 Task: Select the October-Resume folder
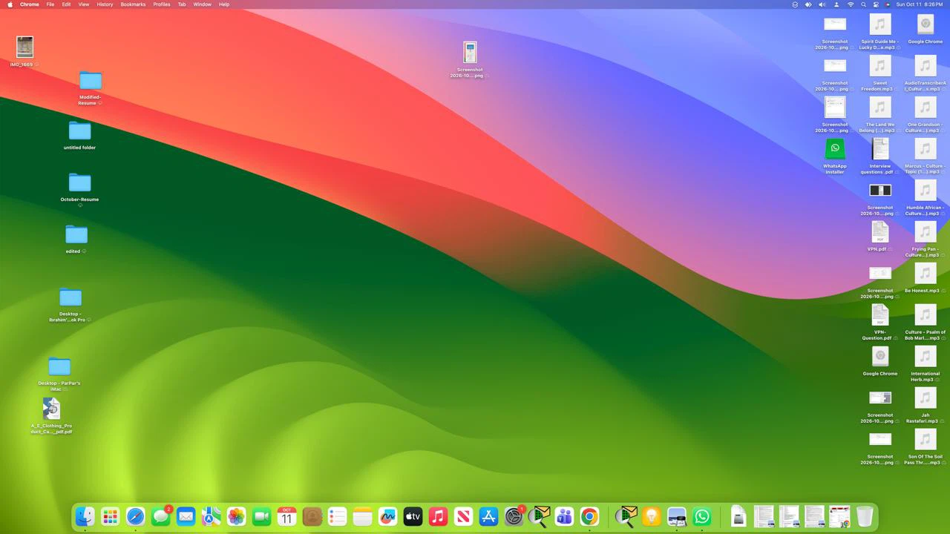pyautogui.click(x=79, y=182)
